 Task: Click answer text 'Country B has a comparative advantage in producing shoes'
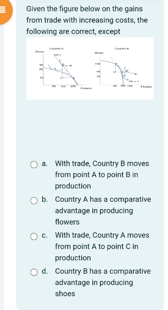103,282
